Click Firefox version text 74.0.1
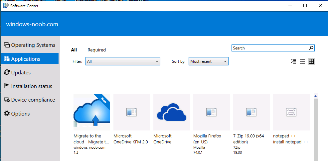328x161 pixels. click(x=198, y=152)
